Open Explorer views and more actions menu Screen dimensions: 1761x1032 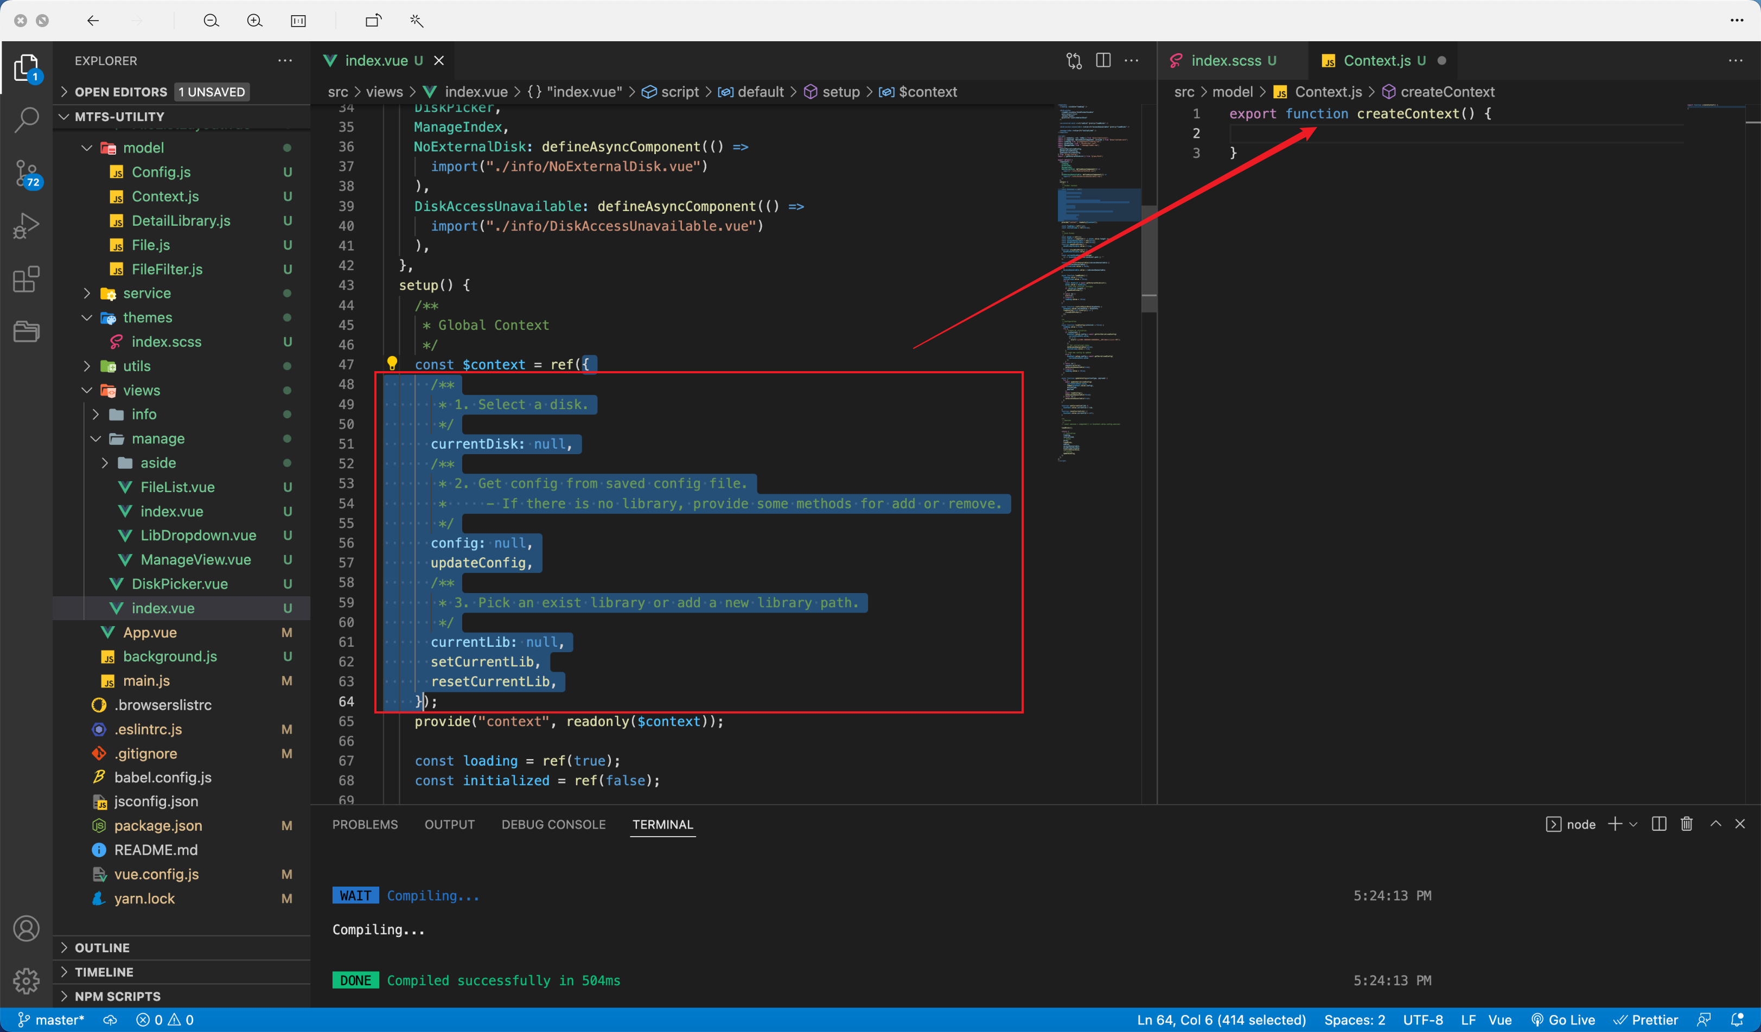click(x=285, y=61)
